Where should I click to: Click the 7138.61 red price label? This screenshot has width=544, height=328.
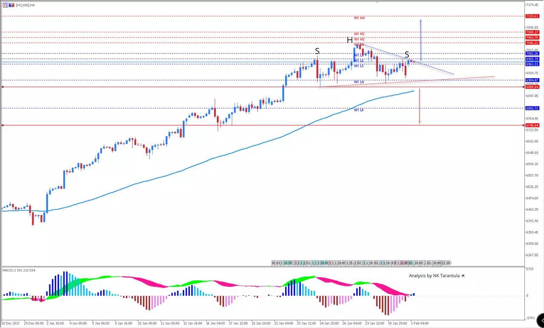532,16
